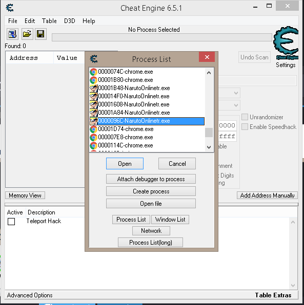This screenshot has width=304, height=305.
Task: Click the floppy disk save icon
Action: tap(40, 34)
